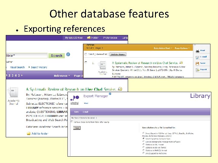Click the Print link in folder tools
Viewport: 218px width, 163px height.
pos(203,50)
